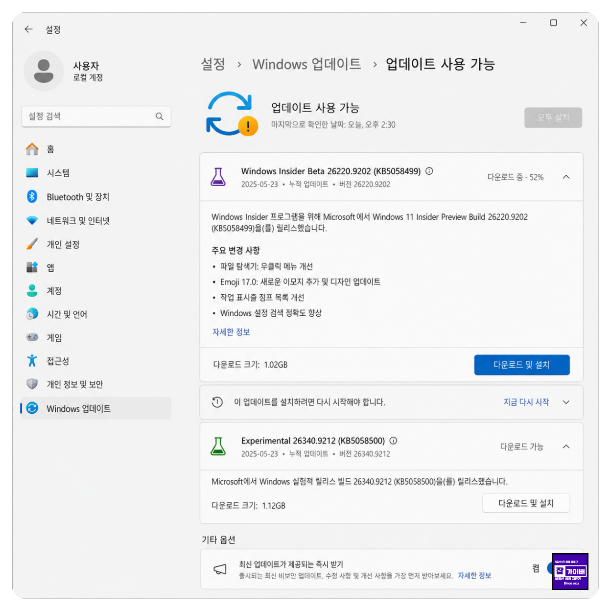Select the Apps icon
611x611 pixels.
(x=32, y=267)
